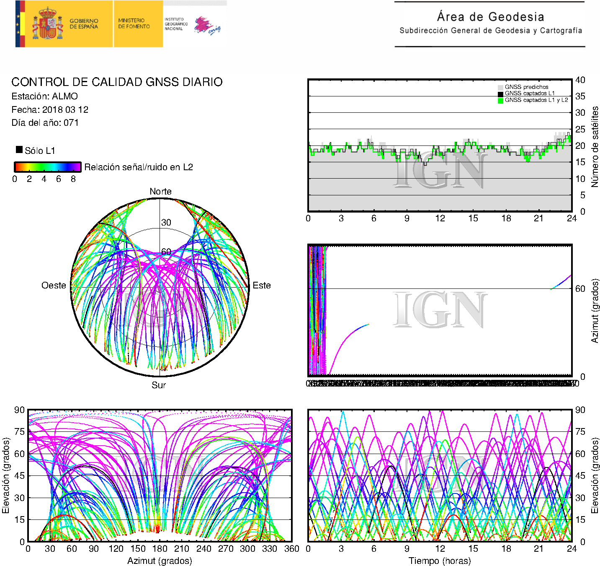Click the IGN watermark in the satellite count chart
This screenshot has width=600, height=566.
440,170
